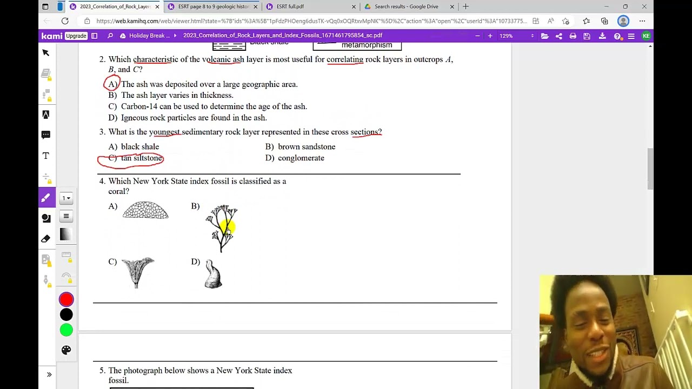692x389 pixels.
Task: Open a file with the folder icon
Action: pyautogui.click(x=544, y=36)
